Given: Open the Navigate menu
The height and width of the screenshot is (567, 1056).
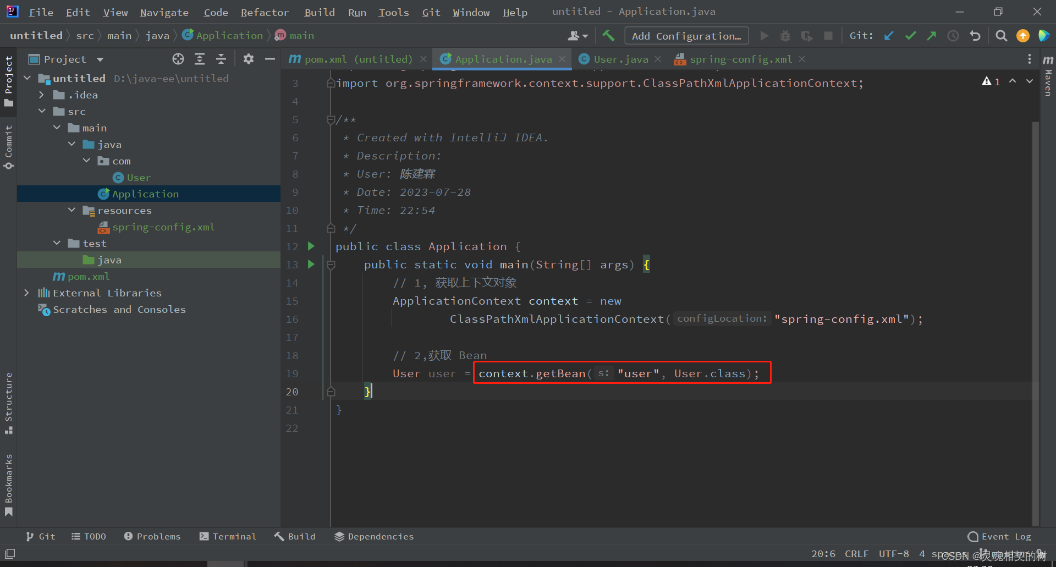Looking at the screenshot, I should click(164, 12).
